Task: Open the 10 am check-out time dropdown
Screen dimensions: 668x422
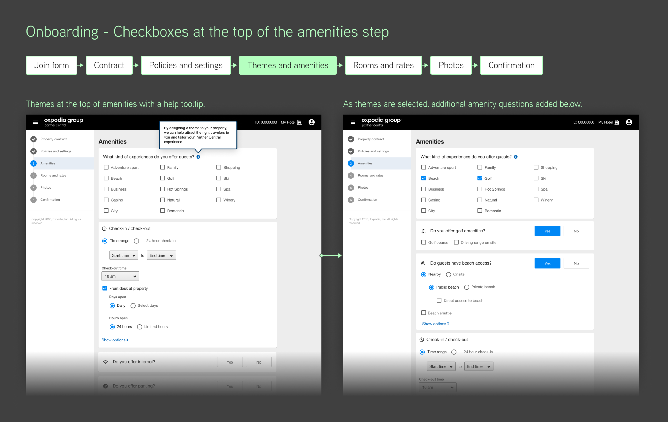Action: click(120, 276)
